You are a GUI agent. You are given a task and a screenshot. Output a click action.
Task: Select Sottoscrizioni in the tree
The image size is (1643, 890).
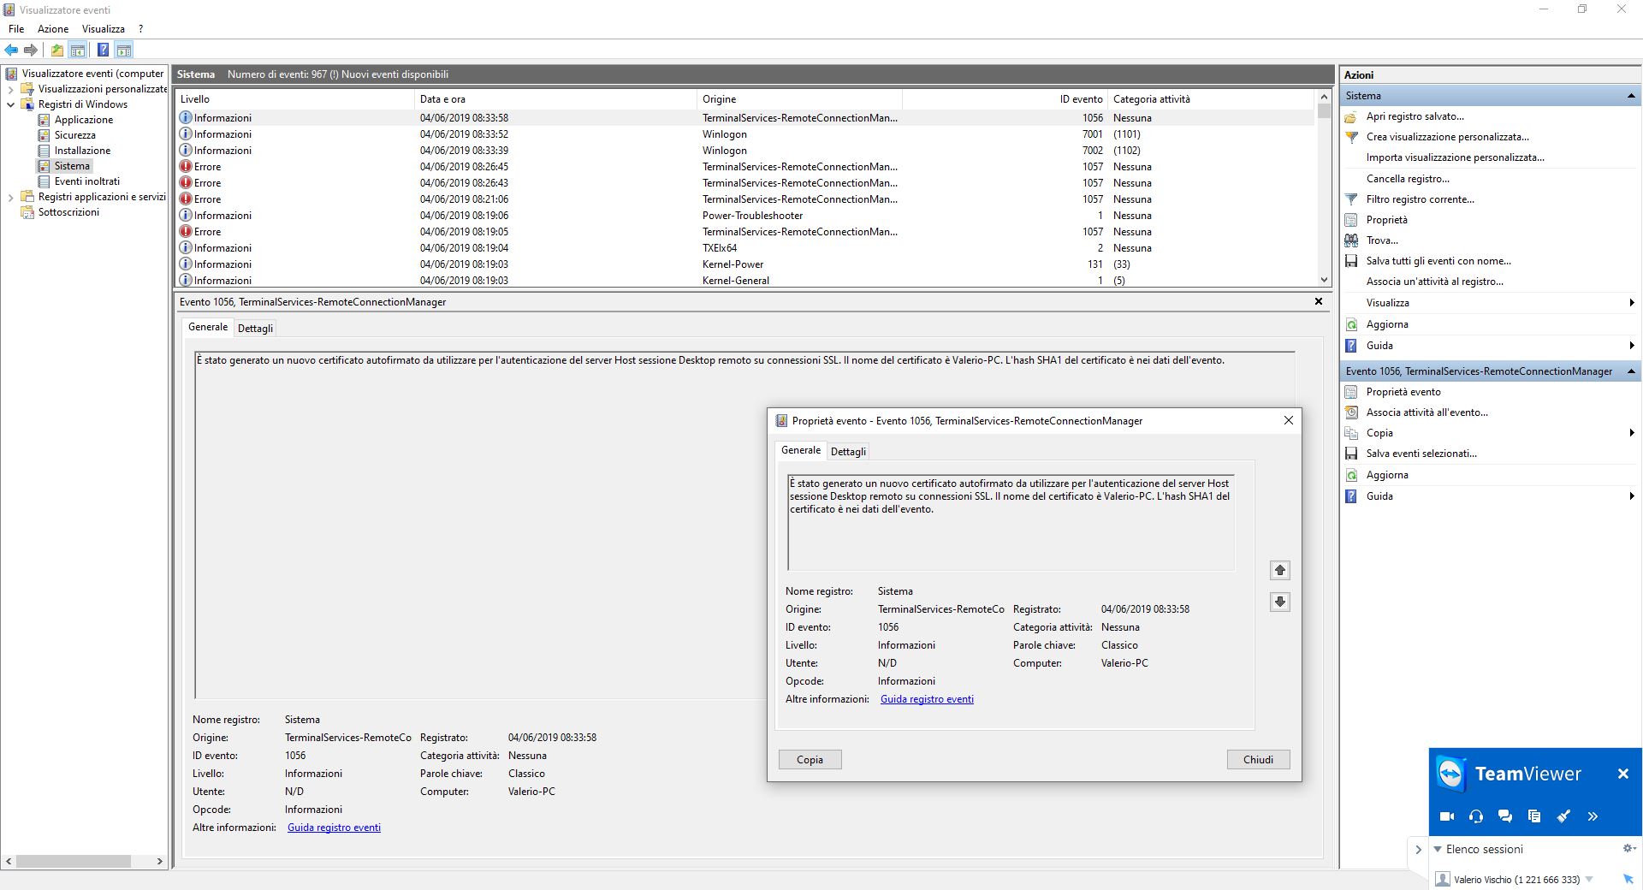(68, 212)
